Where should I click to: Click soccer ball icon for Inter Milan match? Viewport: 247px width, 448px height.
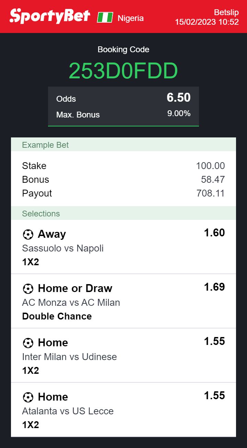28,343
